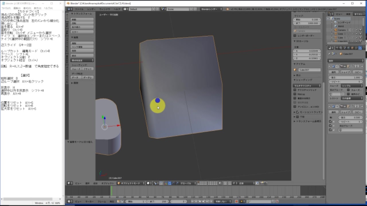The width and height of the screenshot is (367, 206).
Task: Click the Scene icon in the outliner
Action: [x=332, y=19]
